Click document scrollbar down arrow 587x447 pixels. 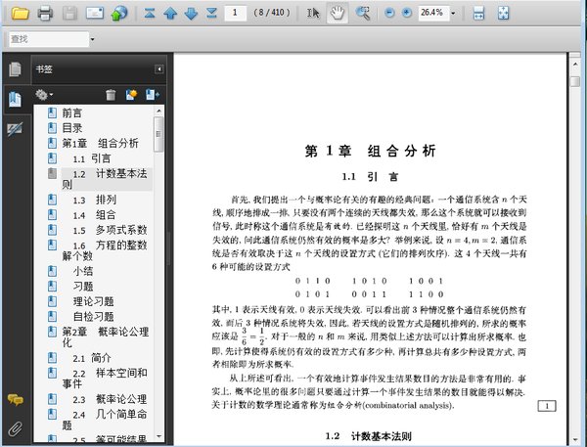575,439
